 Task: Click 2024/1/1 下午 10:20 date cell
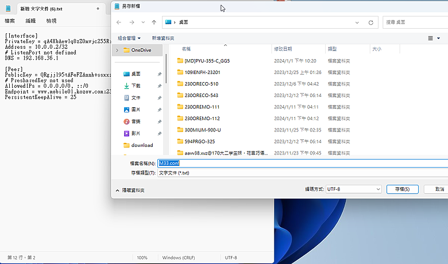(295, 61)
